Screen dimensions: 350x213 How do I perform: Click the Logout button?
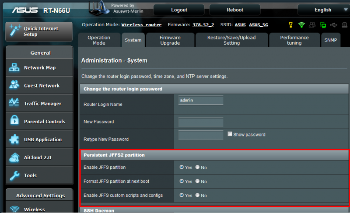(179, 10)
